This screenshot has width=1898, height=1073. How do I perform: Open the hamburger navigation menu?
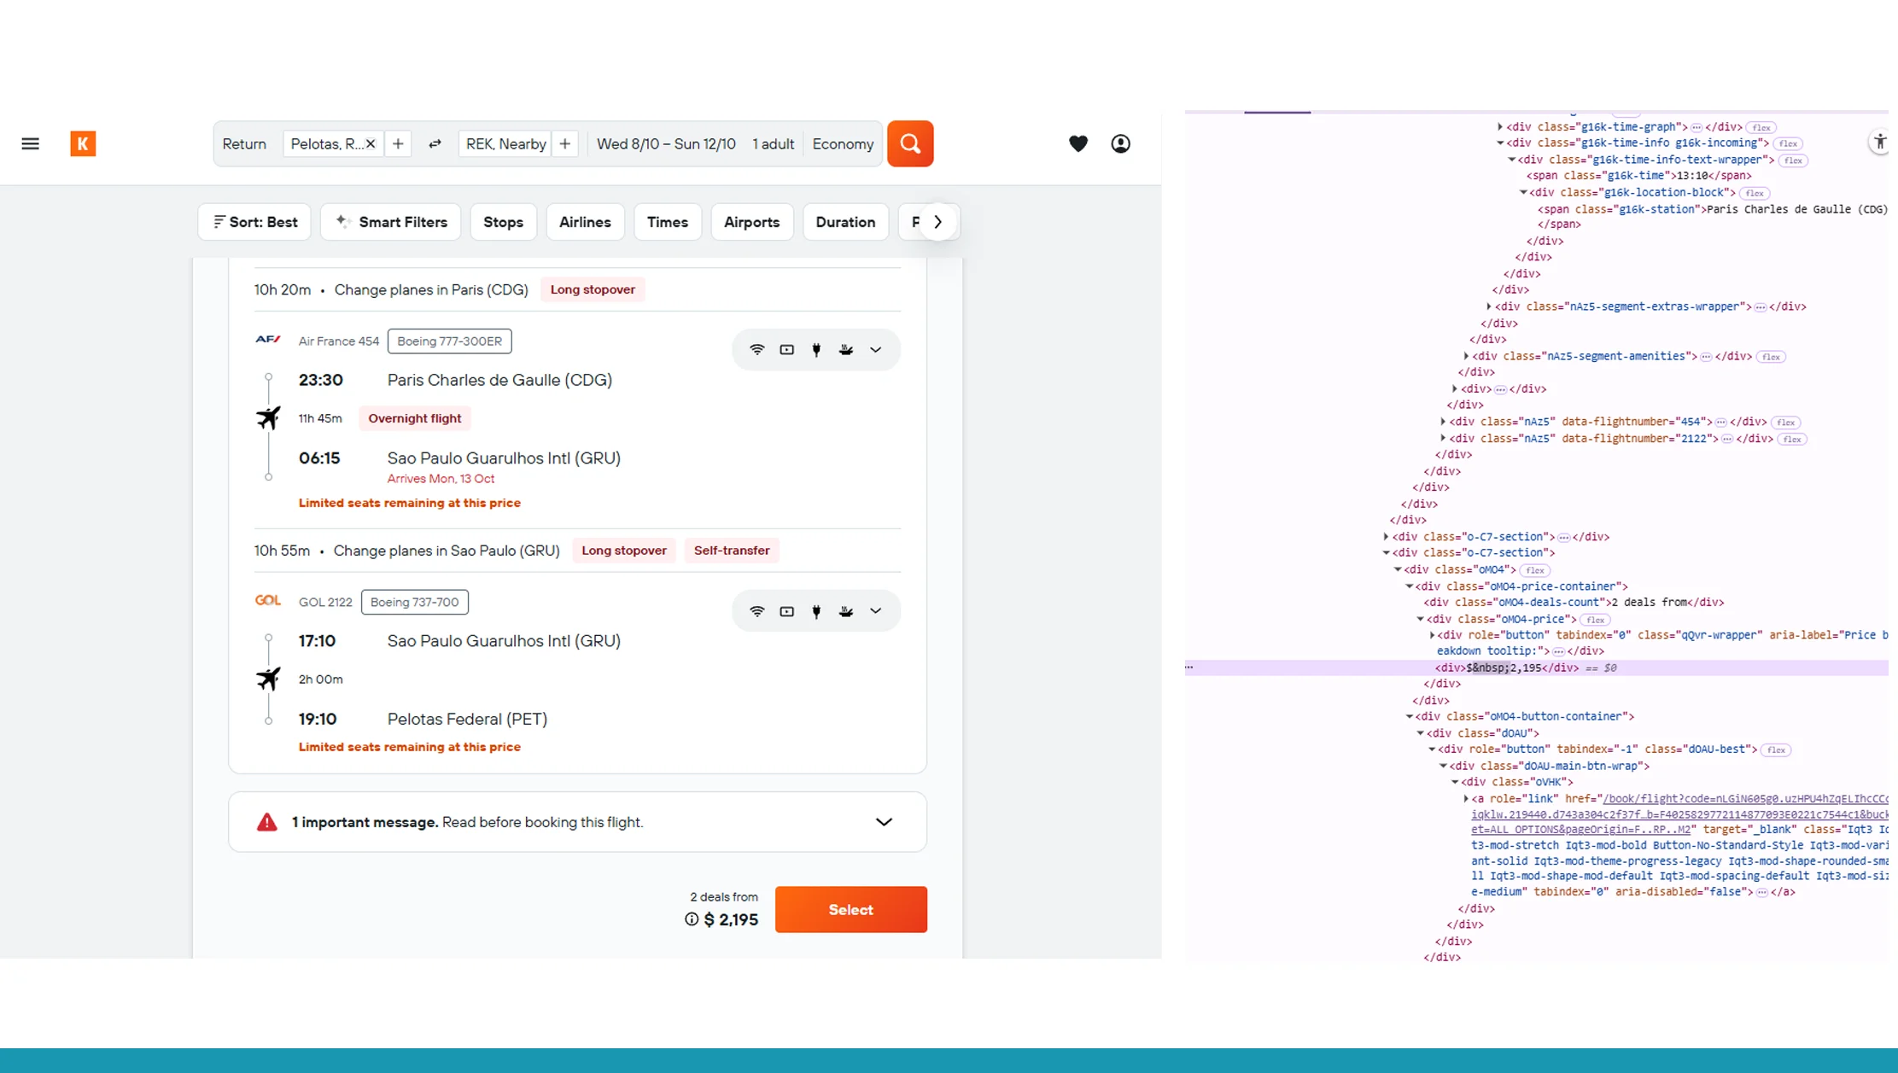(x=30, y=143)
